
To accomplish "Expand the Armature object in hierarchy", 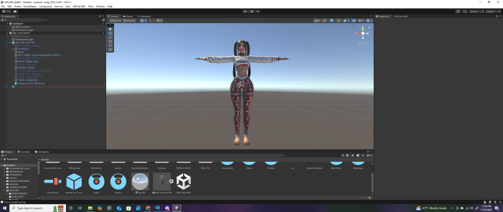I will click(13, 49).
